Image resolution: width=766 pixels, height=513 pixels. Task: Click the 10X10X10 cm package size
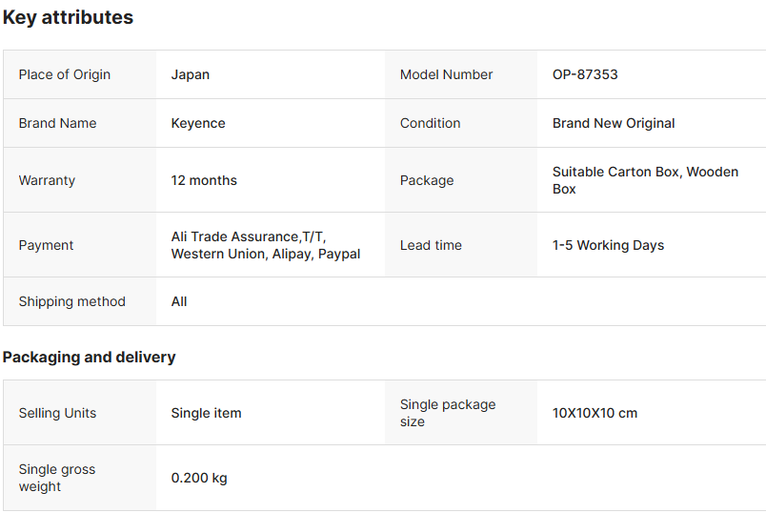595,413
